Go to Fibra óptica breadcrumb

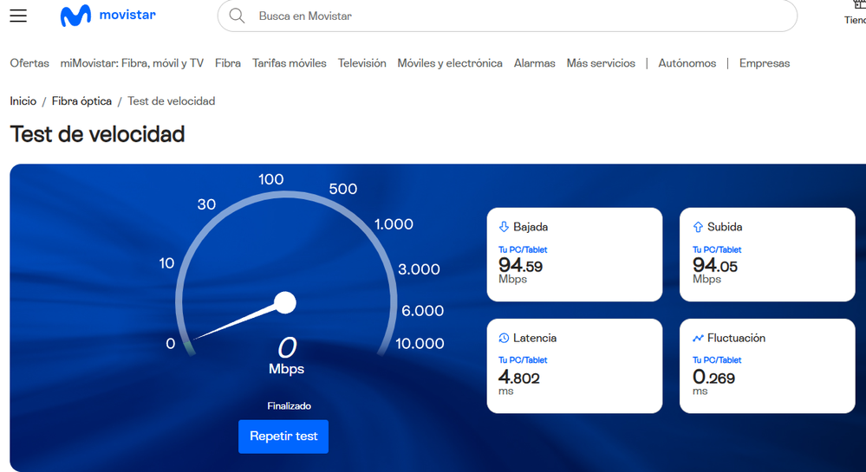(81, 101)
